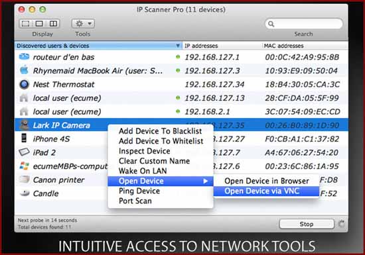
Task: Open the Tools gear dropdown
Action: pos(83,23)
